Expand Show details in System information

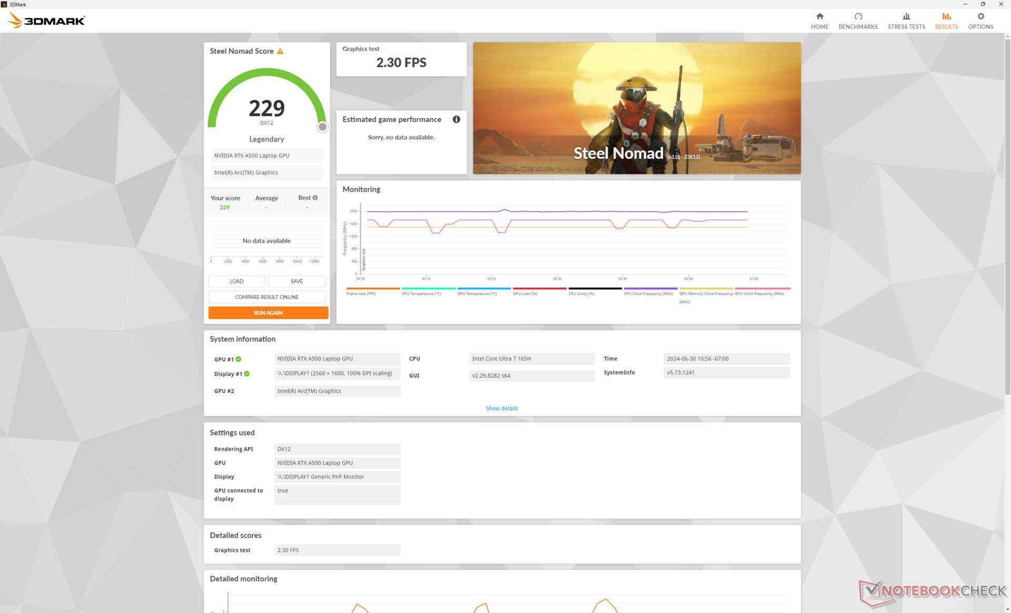click(501, 408)
